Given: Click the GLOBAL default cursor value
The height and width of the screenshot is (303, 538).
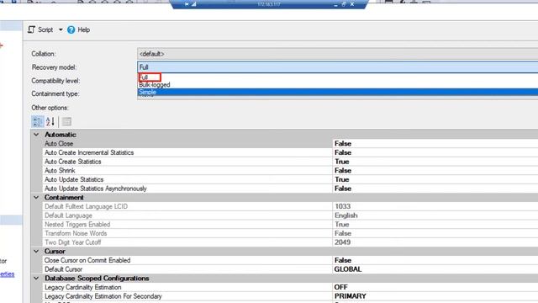Looking at the screenshot, I should pos(348,269).
